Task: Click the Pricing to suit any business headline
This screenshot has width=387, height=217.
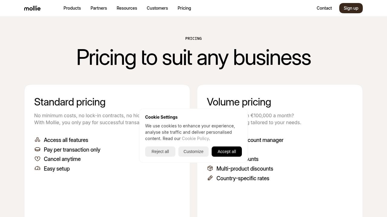Action: (x=193, y=58)
